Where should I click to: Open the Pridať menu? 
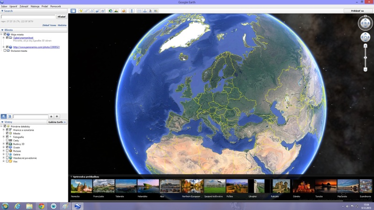click(45, 7)
